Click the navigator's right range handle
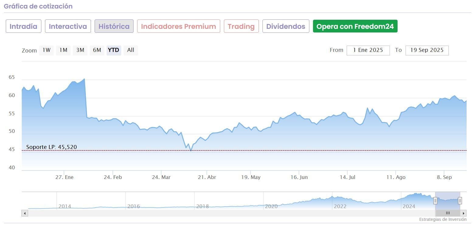The width and height of the screenshot is (473, 226). tap(460, 201)
